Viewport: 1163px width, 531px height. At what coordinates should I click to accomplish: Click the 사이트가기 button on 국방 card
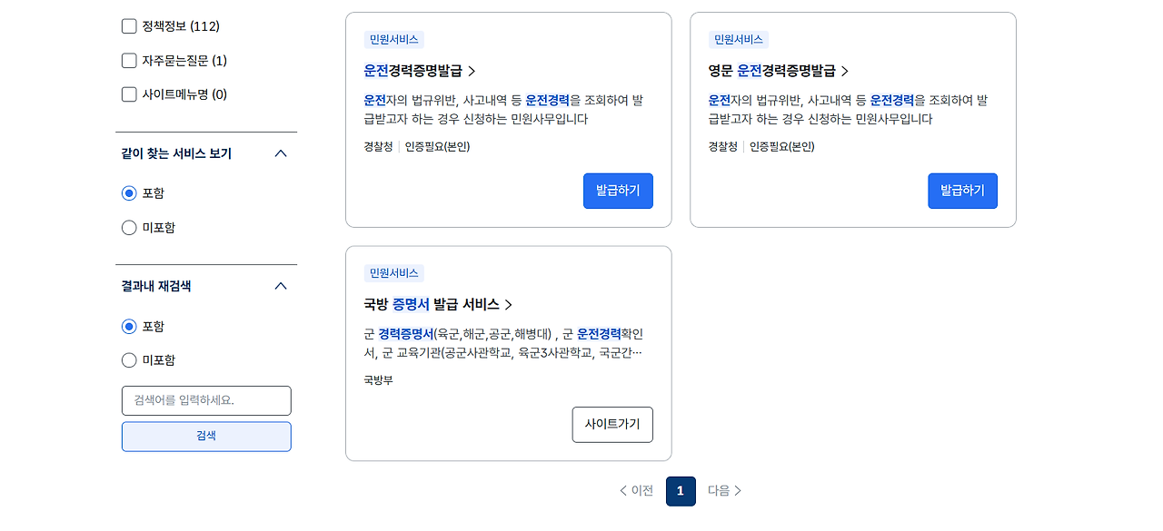click(x=612, y=425)
